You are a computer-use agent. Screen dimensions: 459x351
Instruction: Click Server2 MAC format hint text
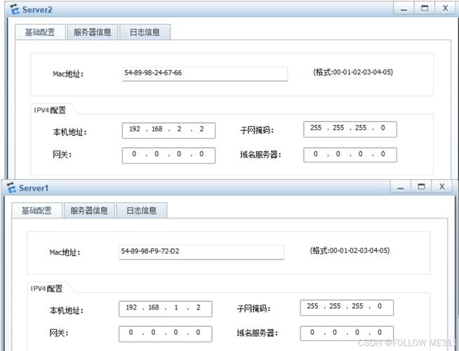[x=353, y=72]
